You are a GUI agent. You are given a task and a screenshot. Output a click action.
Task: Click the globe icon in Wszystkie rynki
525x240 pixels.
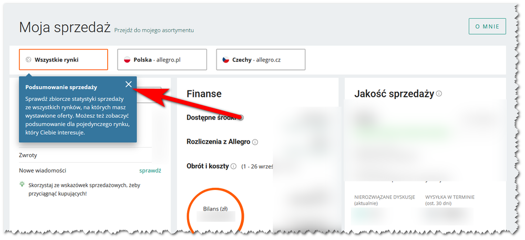pos(28,60)
